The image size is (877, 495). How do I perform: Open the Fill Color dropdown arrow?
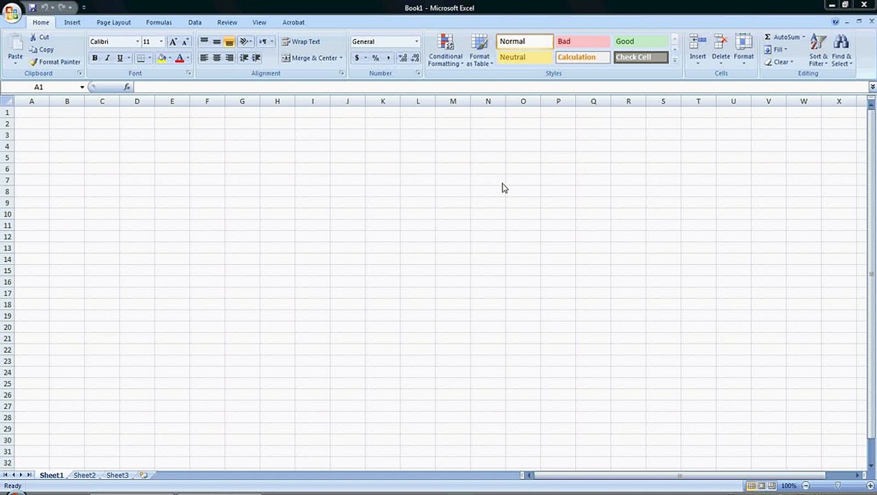[x=170, y=58]
